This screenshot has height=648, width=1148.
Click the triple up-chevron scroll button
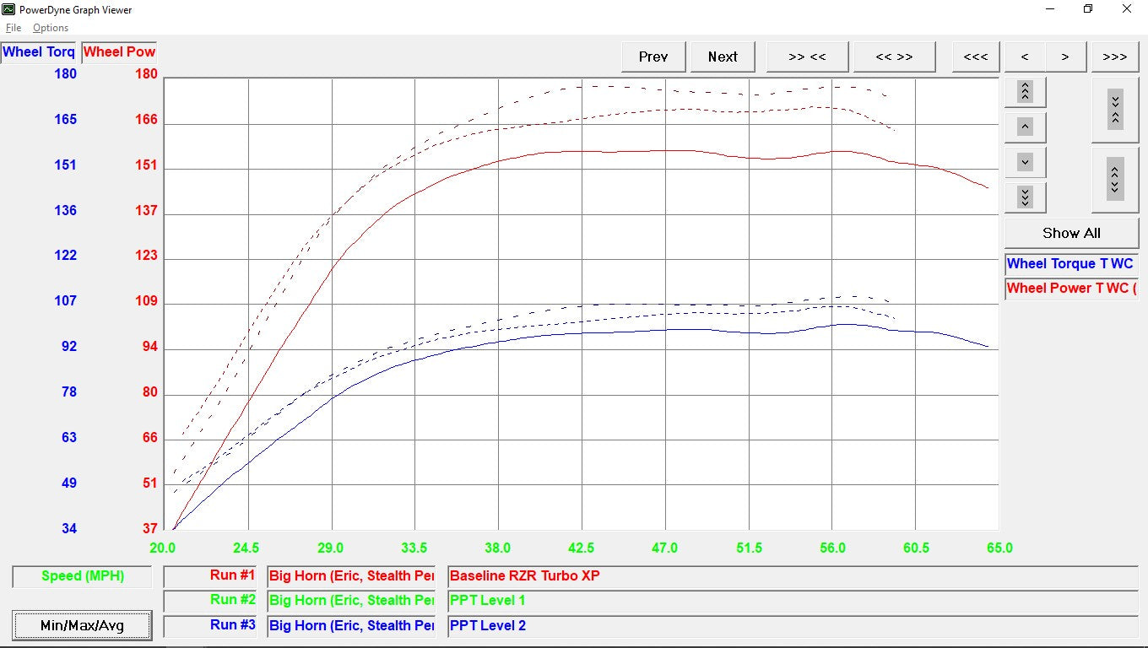pyautogui.click(x=1025, y=91)
